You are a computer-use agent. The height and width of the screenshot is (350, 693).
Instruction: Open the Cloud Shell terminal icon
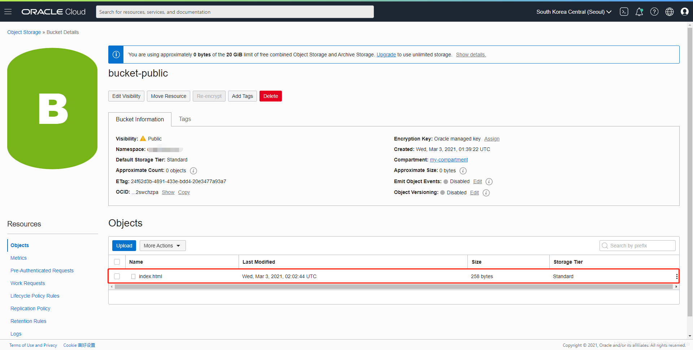(x=624, y=12)
